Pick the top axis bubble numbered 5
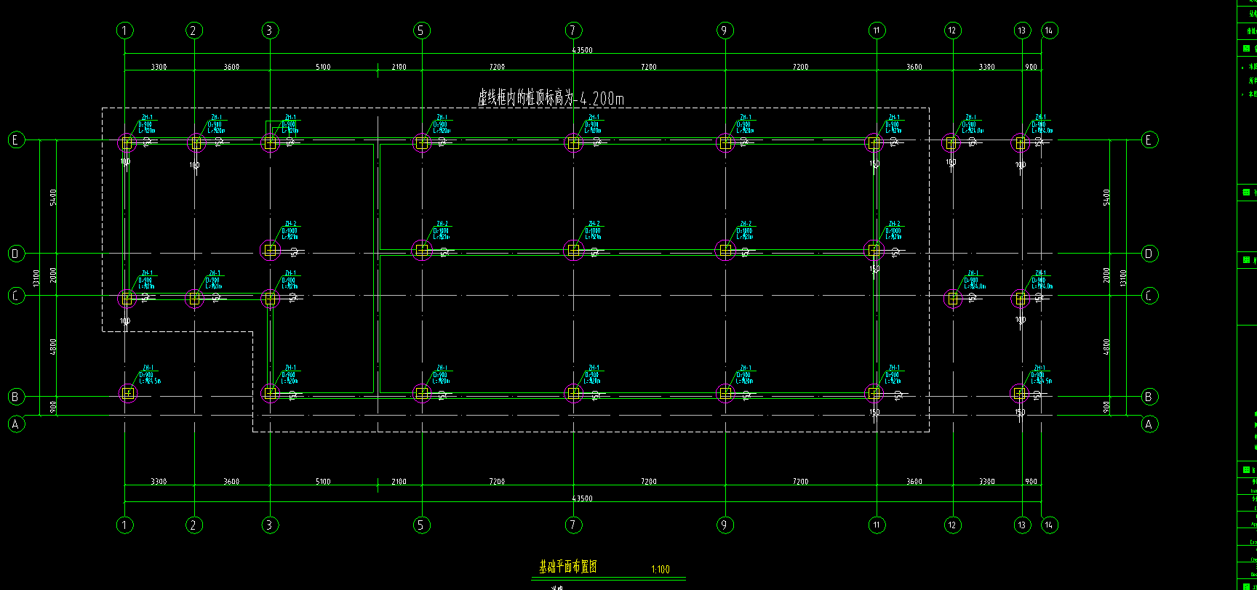 coord(421,31)
